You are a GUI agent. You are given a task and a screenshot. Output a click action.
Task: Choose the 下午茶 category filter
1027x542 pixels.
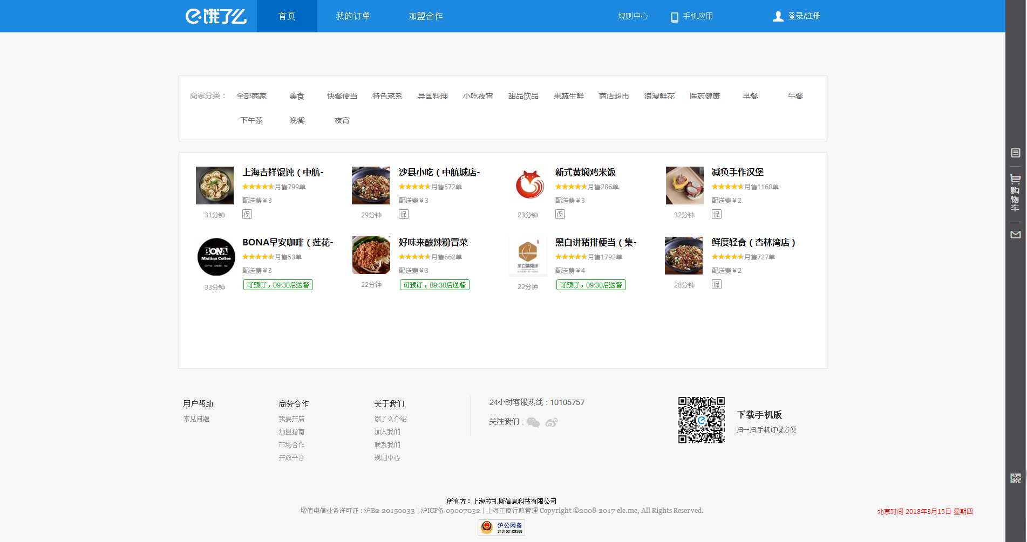pyautogui.click(x=251, y=120)
